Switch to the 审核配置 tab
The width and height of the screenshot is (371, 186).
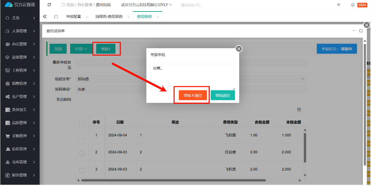tap(74, 17)
